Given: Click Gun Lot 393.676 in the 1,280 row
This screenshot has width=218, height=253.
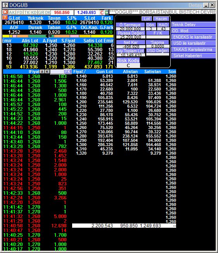Looking at the screenshot, I should coord(105,136).
